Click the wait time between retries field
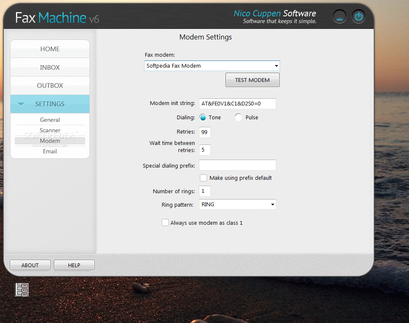This screenshot has width=409, height=323. point(205,150)
